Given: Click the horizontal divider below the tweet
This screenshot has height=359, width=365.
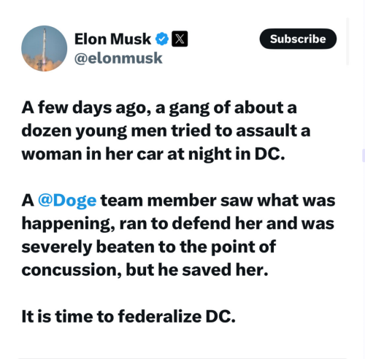Looking at the screenshot, I should click(x=182, y=358).
